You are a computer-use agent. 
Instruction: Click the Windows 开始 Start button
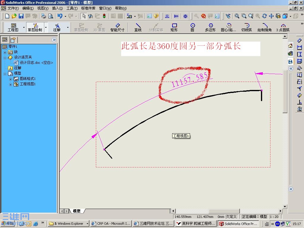[7, 224]
